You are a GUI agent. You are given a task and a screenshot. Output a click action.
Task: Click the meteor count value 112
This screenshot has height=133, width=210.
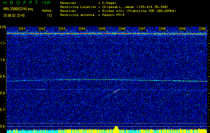49,16
